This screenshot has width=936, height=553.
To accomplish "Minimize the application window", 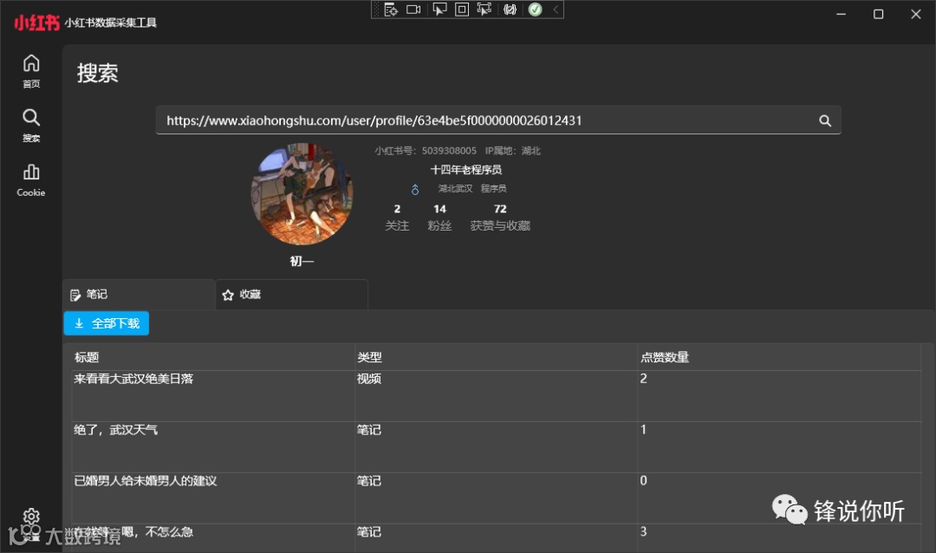I will [x=841, y=14].
